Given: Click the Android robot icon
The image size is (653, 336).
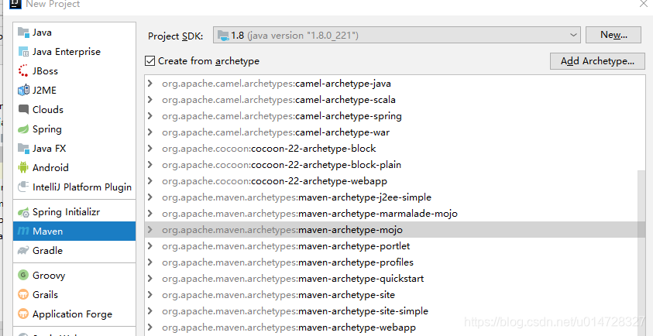Looking at the screenshot, I should 24,168.
